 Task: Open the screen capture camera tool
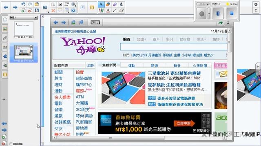[x=60, y=4]
